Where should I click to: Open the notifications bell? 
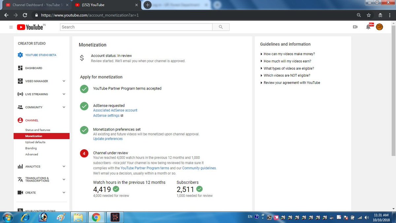(369, 27)
